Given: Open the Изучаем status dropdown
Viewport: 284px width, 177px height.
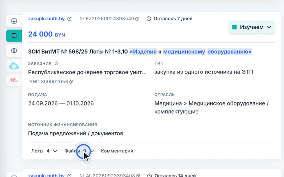Looking at the screenshot, I should (252, 27).
